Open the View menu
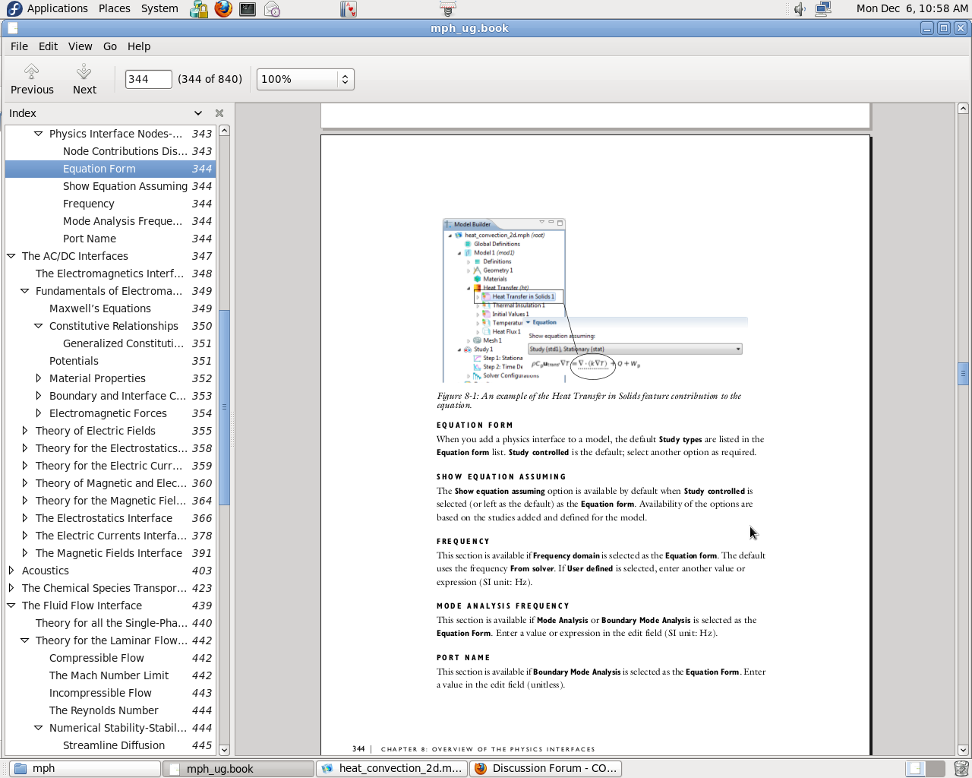Screen dimensions: 972x778 (80, 46)
